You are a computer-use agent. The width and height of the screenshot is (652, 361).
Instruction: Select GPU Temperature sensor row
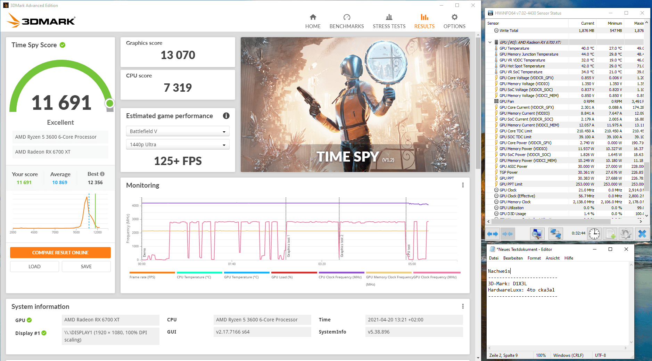tap(565, 48)
